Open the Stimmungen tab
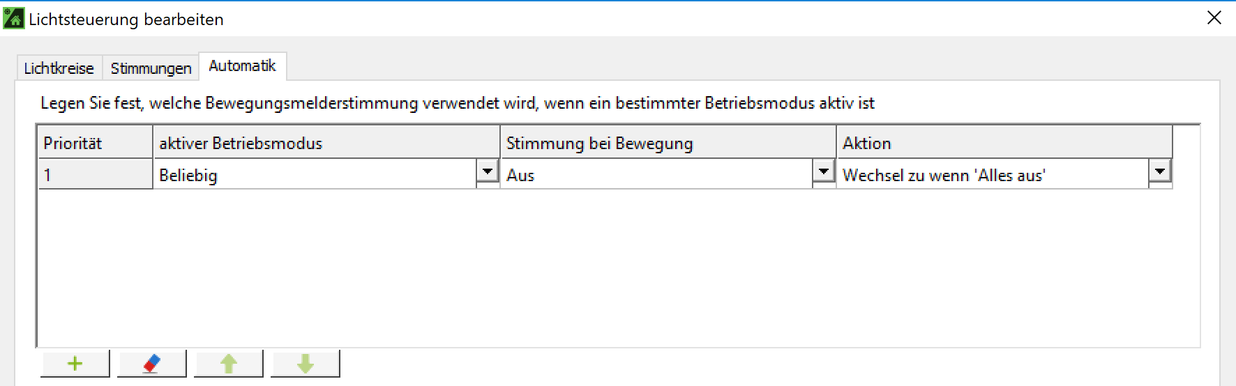1236x386 pixels. 151,68
